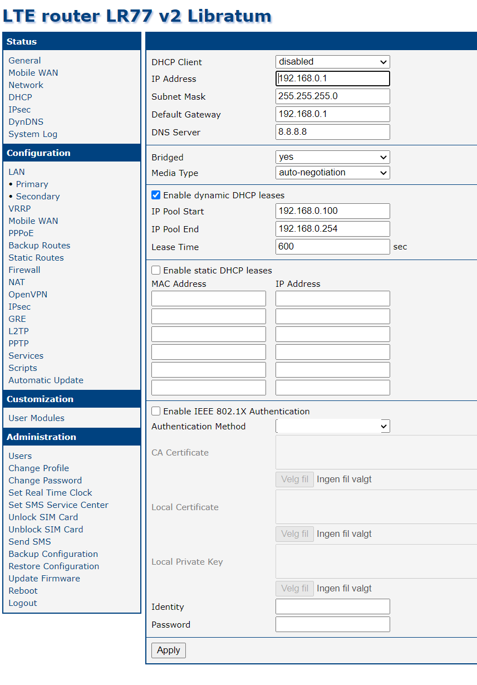Click Reboot link
477x685 pixels.
23,591
